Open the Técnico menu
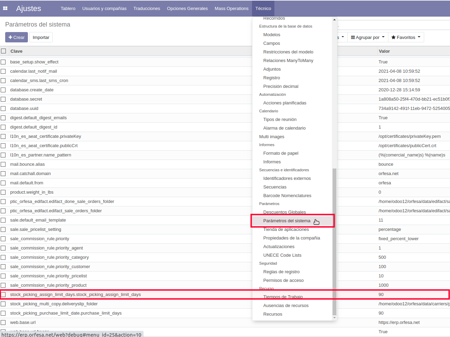450x337 pixels. tap(263, 8)
